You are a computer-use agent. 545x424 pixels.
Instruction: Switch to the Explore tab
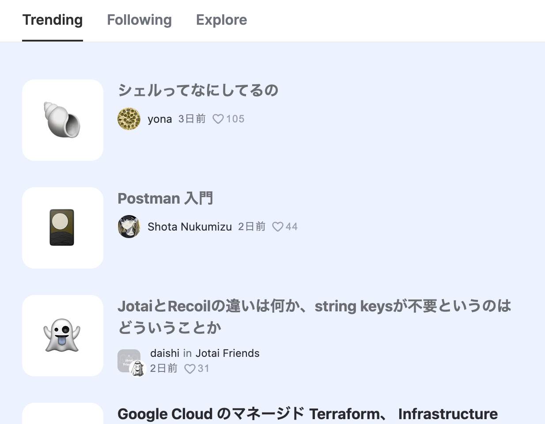222,20
